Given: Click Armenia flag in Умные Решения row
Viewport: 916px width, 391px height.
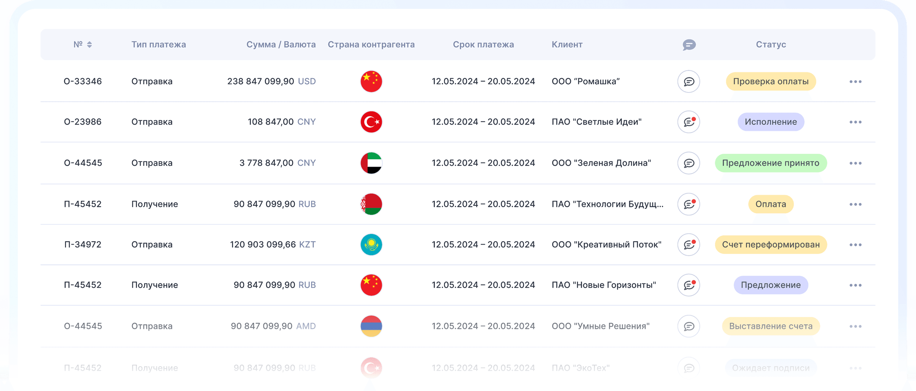Looking at the screenshot, I should pyautogui.click(x=371, y=326).
